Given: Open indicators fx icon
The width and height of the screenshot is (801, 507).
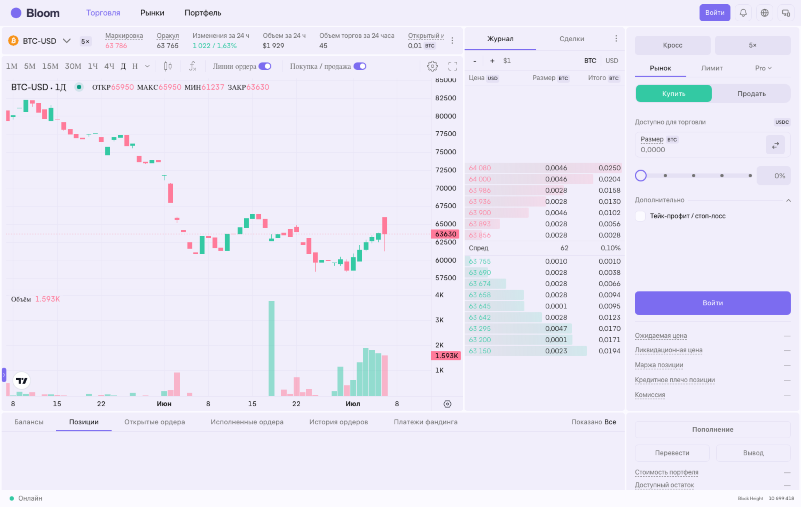Looking at the screenshot, I should point(193,66).
